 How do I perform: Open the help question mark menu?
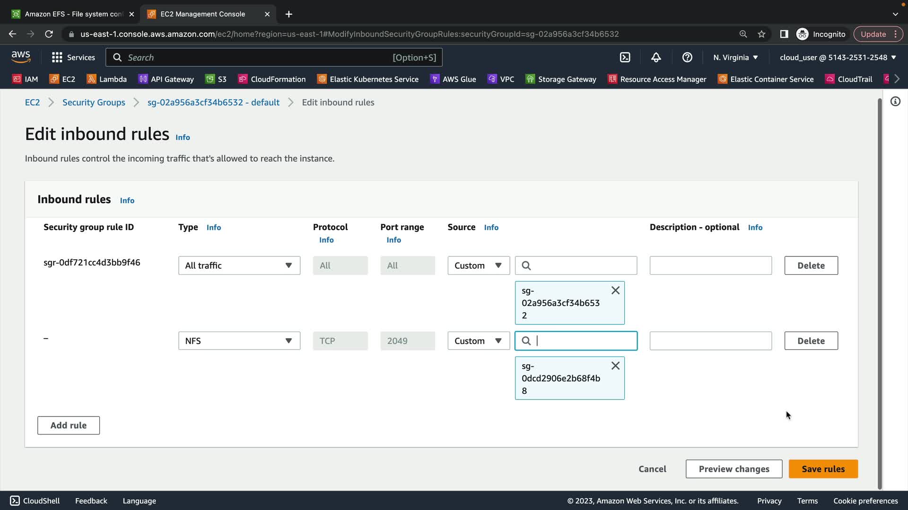[x=687, y=58]
